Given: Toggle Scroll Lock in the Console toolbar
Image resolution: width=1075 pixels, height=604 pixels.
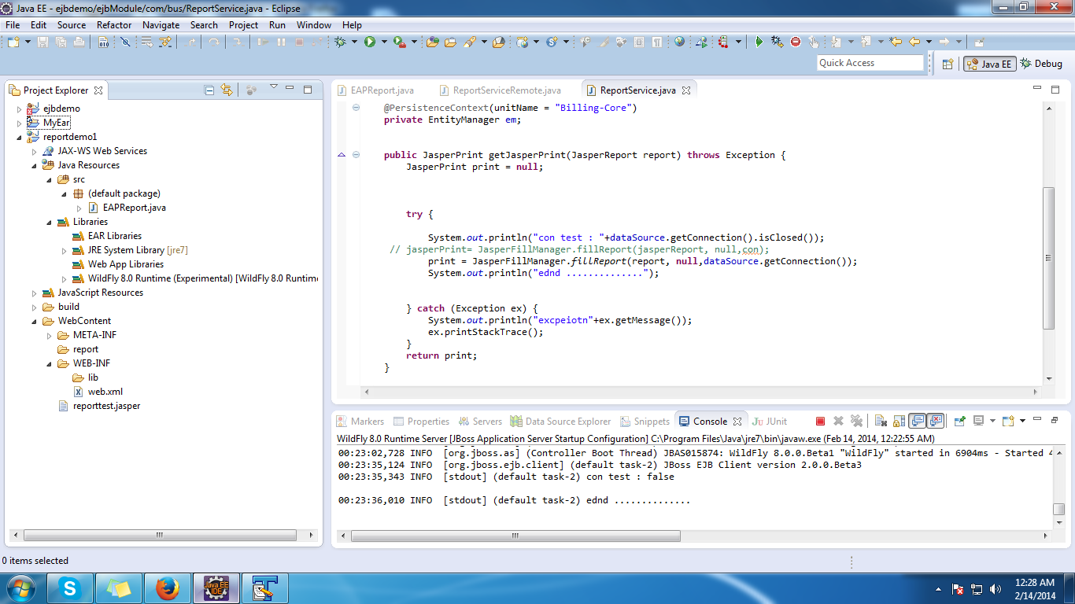Looking at the screenshot, I should tap(899, 422).
